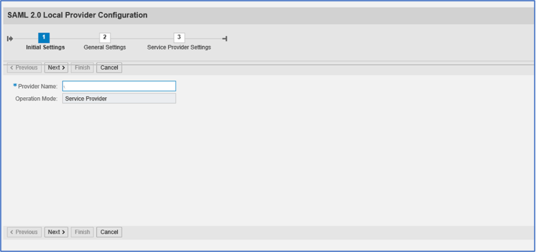This screenshot has height=252, width=536.
Task: Click the bottom Finish button
Action: 83,232
